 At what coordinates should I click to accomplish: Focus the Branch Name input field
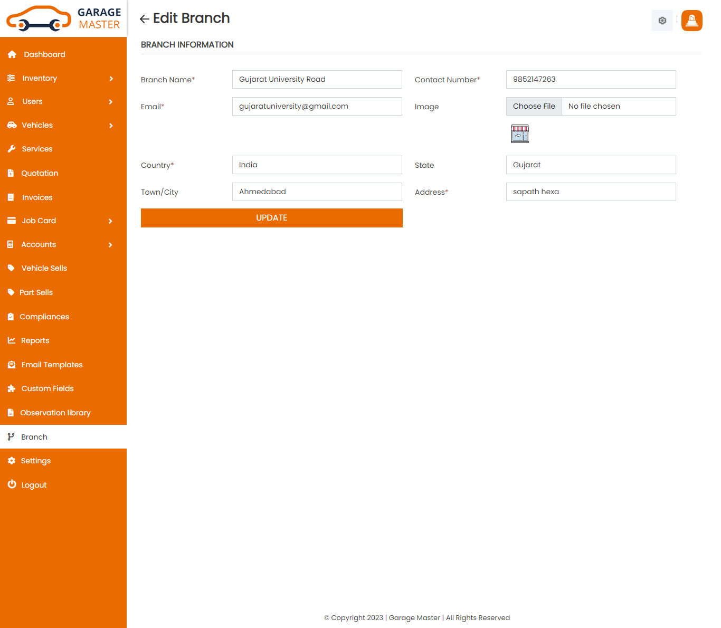(x=317, y=79)
